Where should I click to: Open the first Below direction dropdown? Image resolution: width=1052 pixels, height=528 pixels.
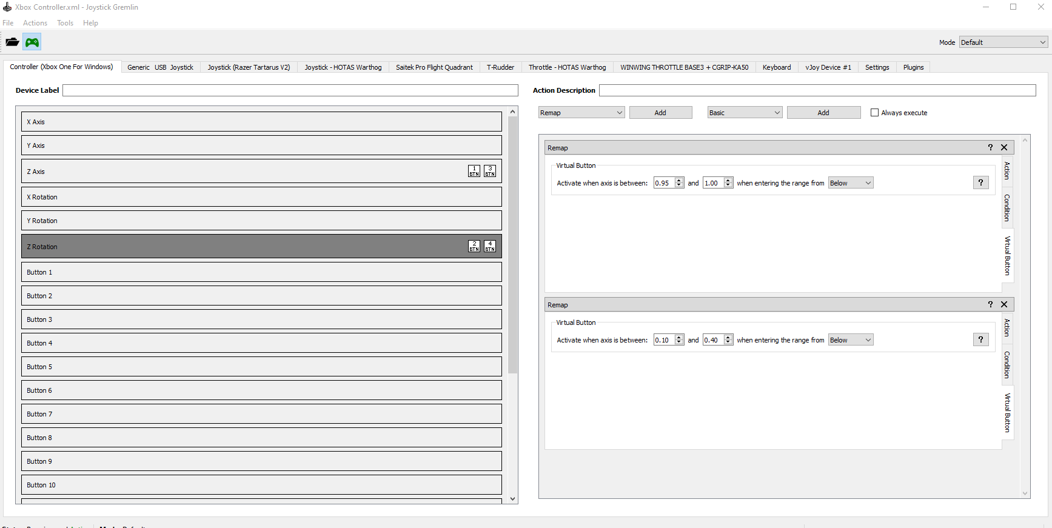tap(851, 183)
